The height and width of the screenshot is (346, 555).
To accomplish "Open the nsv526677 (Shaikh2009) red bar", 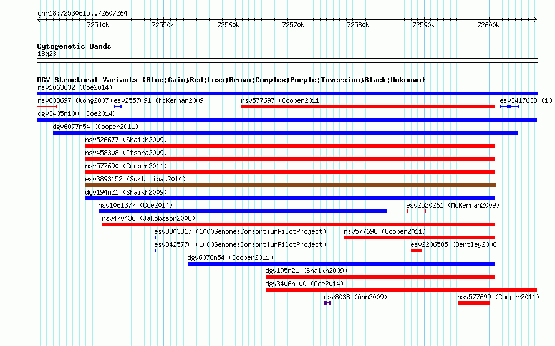I will click(x=290, y=146).
